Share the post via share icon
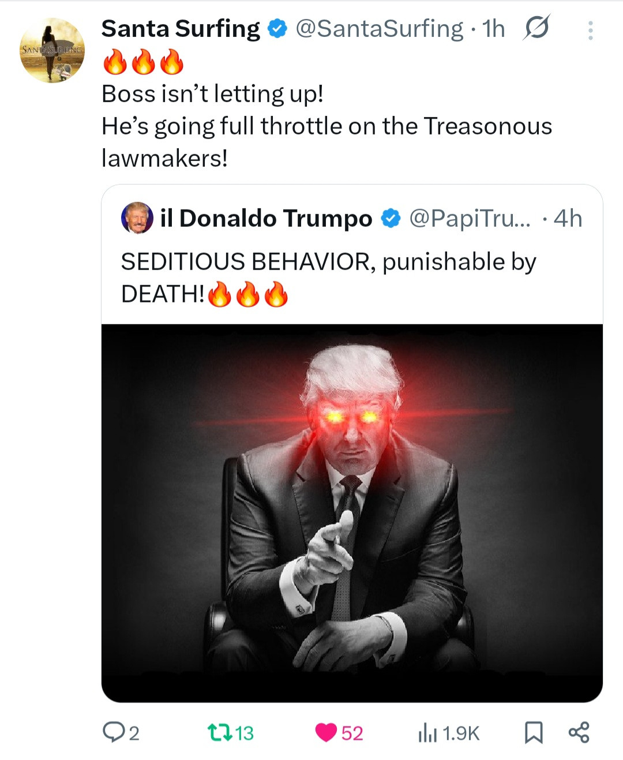The image size is (623, 760). tap(579, 732)
